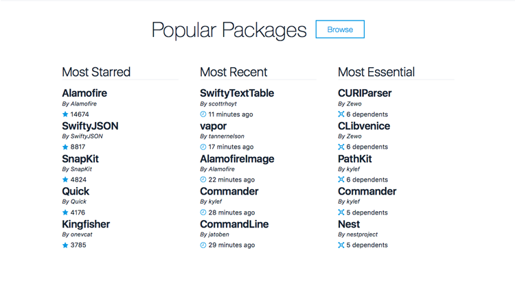This screenshot has width=515, height=292.
Task: Open the AlamofireImage package
Action: pyautogui.click(x=237, y=159)
